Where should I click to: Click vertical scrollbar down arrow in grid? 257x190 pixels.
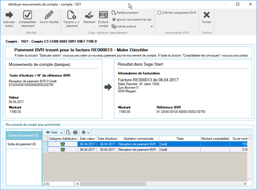(250, 179)
